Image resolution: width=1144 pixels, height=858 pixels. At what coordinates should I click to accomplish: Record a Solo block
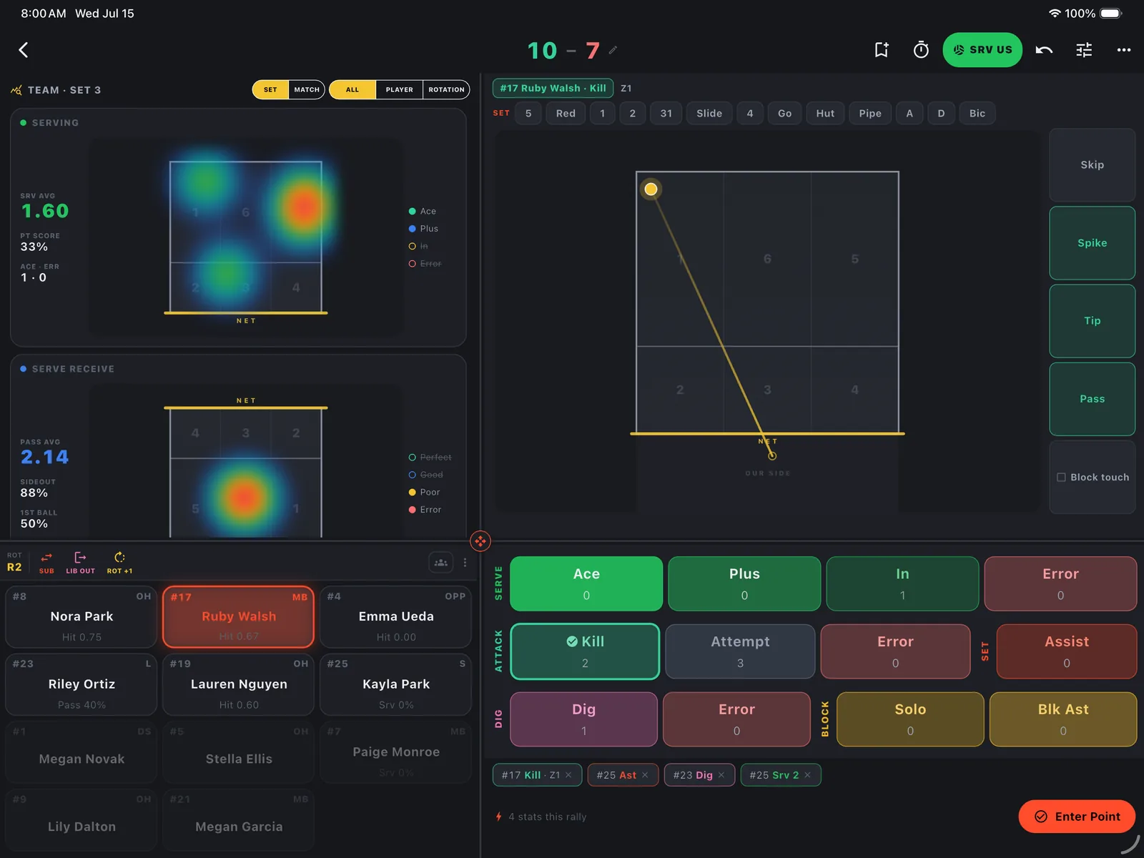coord(910,719)
